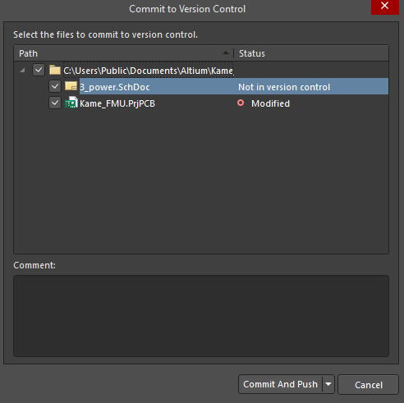404x403 pixels.
Task: Select the Kame_FMU.PrjPCB file name
Action: pos(117,103)
